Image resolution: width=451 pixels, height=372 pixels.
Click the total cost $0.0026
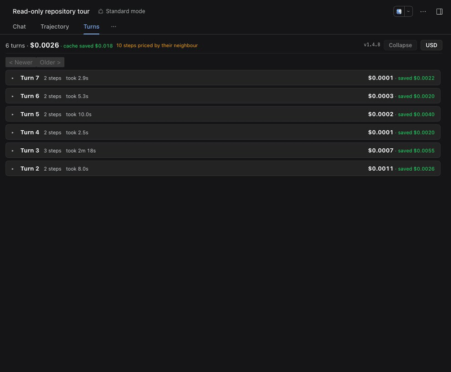45,45
